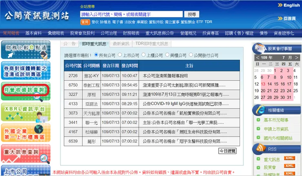Click the 回首頁 home link
The width and height of the screenshot is (302, 176).
coord(287,18)
